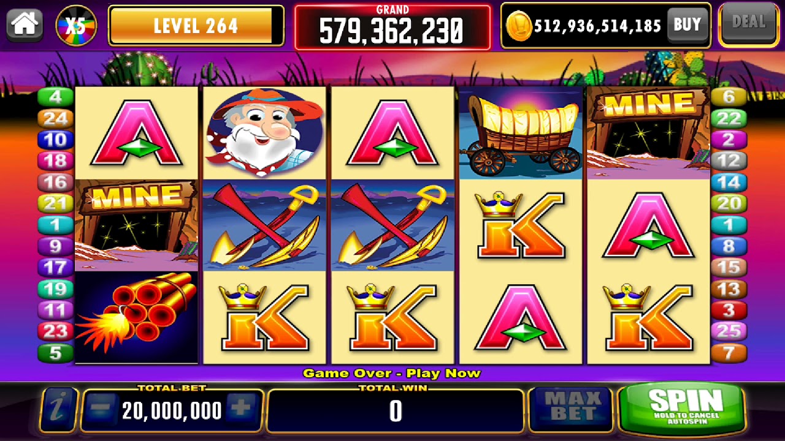This screenshot has height=441, width=785.
Task: Open the X5 multiplier wheel
Action: 76,25
